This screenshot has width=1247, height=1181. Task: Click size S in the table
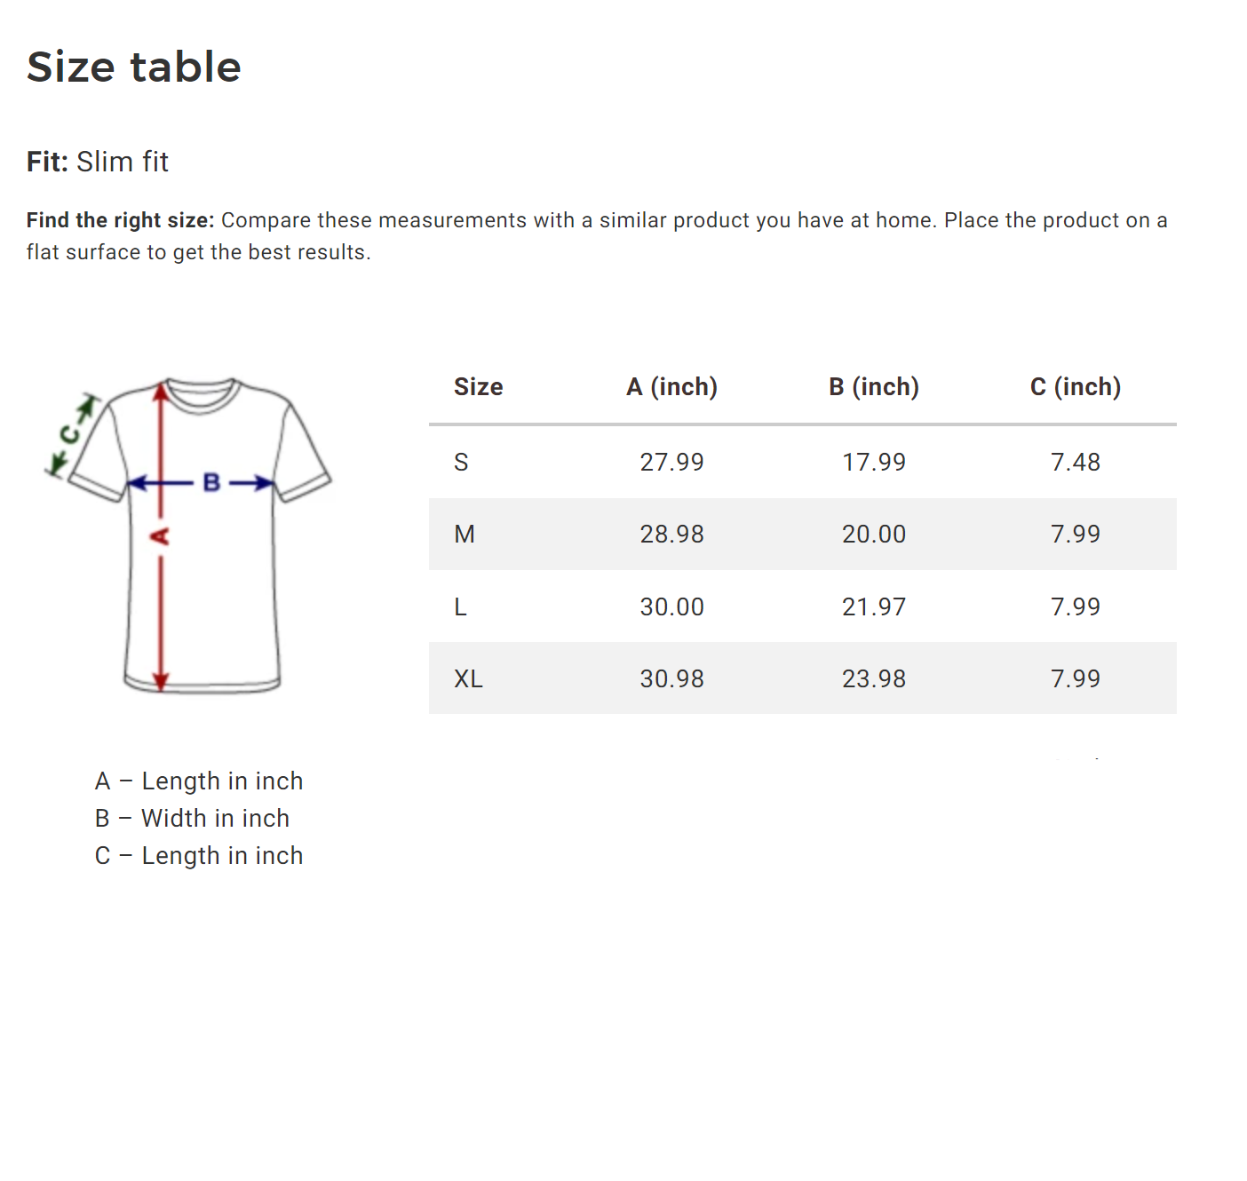pos(461,463)
